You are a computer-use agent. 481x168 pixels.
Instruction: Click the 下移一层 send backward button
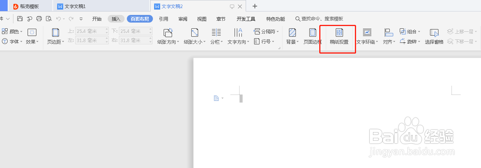(462, 41)
